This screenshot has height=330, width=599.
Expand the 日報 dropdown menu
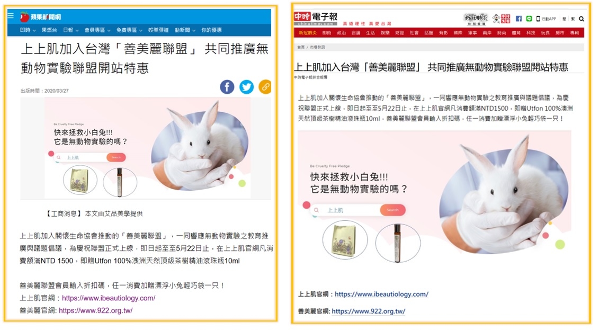pyautogui.click(x=70, y=30)
